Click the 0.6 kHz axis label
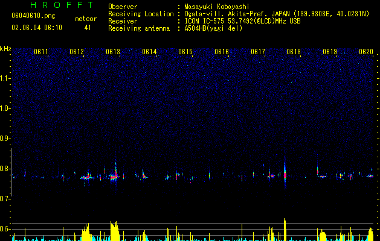This screenshot has height=241, width=380. point(5,229)
